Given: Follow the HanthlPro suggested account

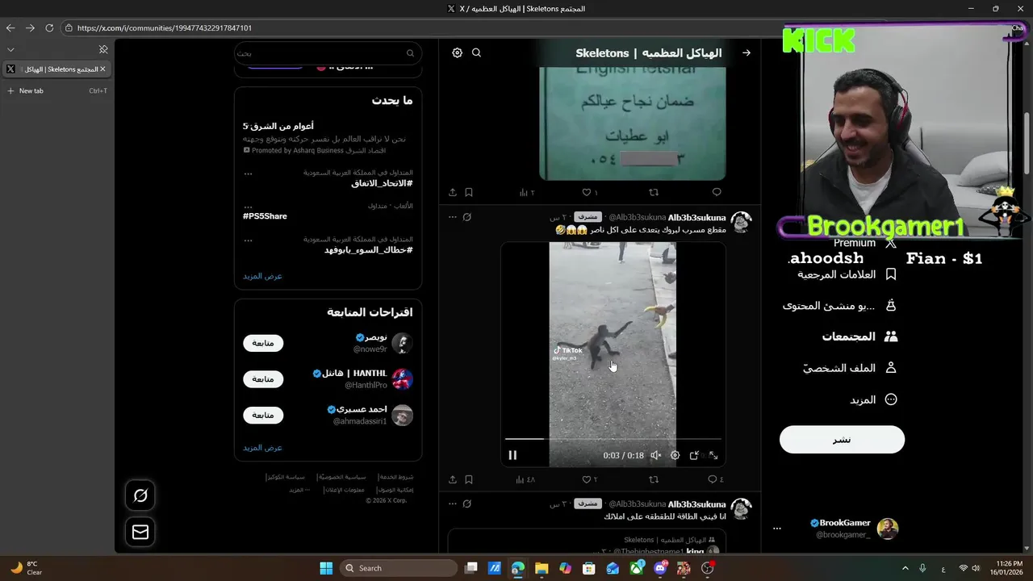Looking at the screenshot, I should (263, 379).
